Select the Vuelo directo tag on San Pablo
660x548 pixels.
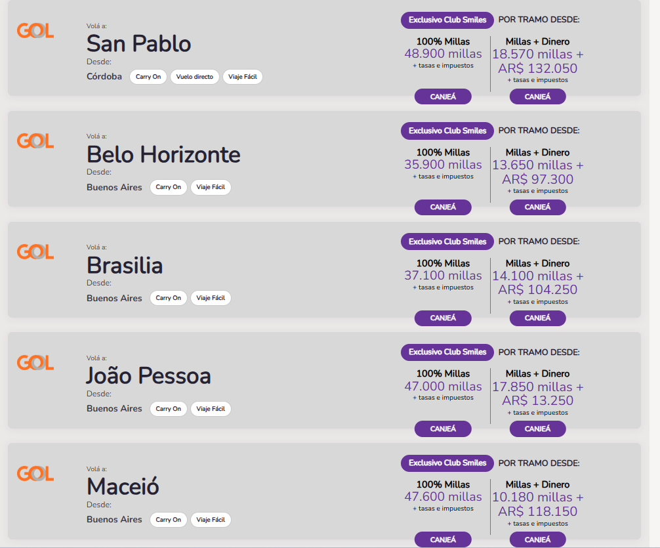click(x=194, y=77)
